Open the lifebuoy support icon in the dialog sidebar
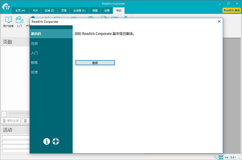This screenshot has height=160, width=242. pyautogui.click(x=56, y=141)
